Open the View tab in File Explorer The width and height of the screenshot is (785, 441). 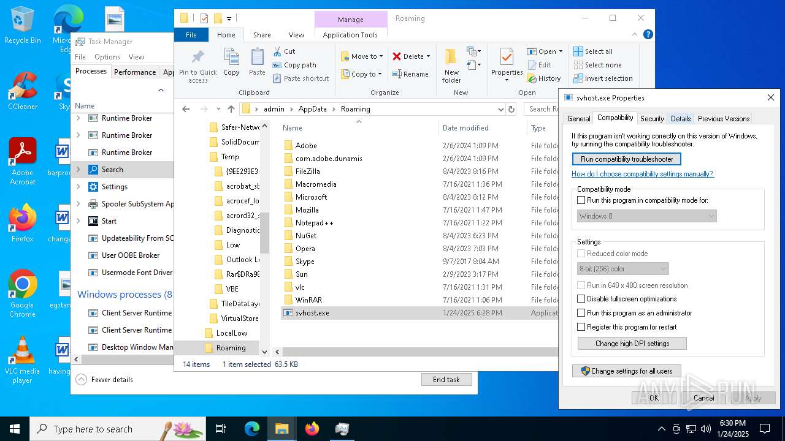[296, 35]
